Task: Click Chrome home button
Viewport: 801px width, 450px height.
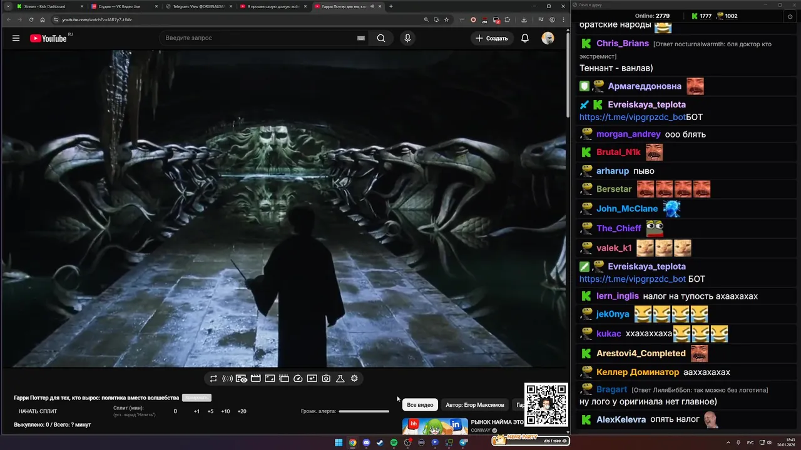Action: tap(43, 19)
